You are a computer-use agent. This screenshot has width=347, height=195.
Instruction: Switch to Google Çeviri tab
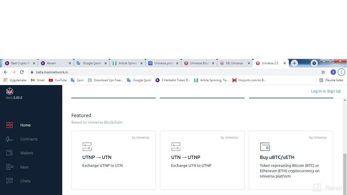coord(92,63)
